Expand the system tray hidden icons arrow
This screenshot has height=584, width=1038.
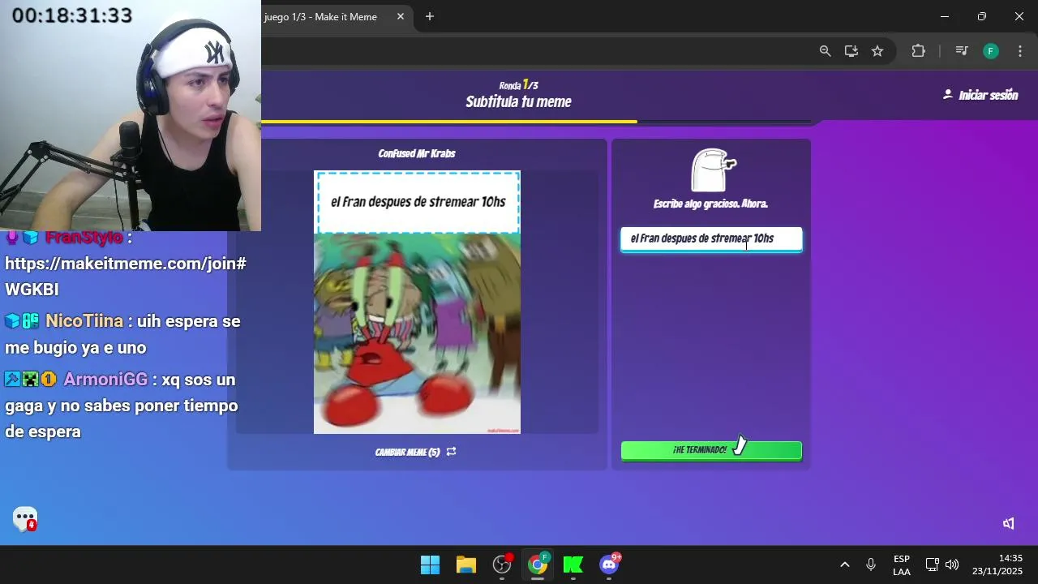(x=844, y=565)
